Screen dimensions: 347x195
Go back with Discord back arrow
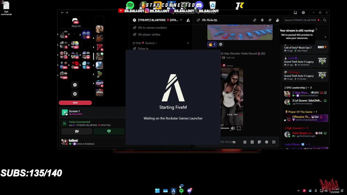(x=62, y=12)
